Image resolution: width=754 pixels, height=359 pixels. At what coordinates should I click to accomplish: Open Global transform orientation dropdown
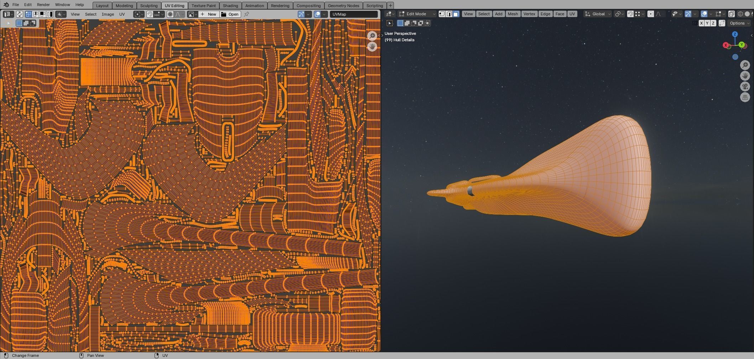(x=598, y=14)
